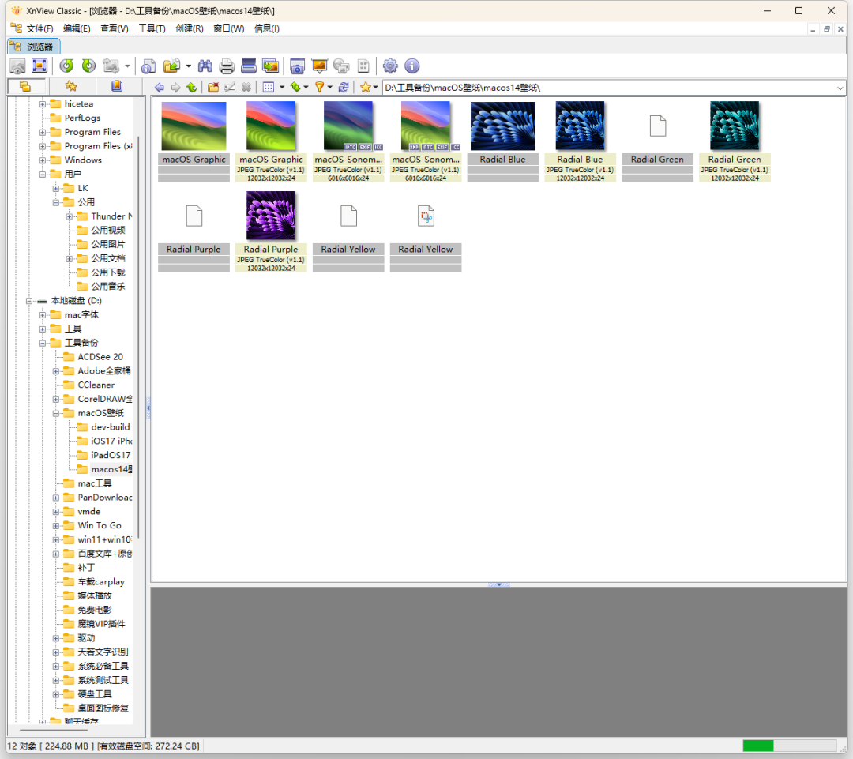Collapse the macOS壁纸 folder tree node
This screenshot has height=759, width=853.
[x=57, y=413]
